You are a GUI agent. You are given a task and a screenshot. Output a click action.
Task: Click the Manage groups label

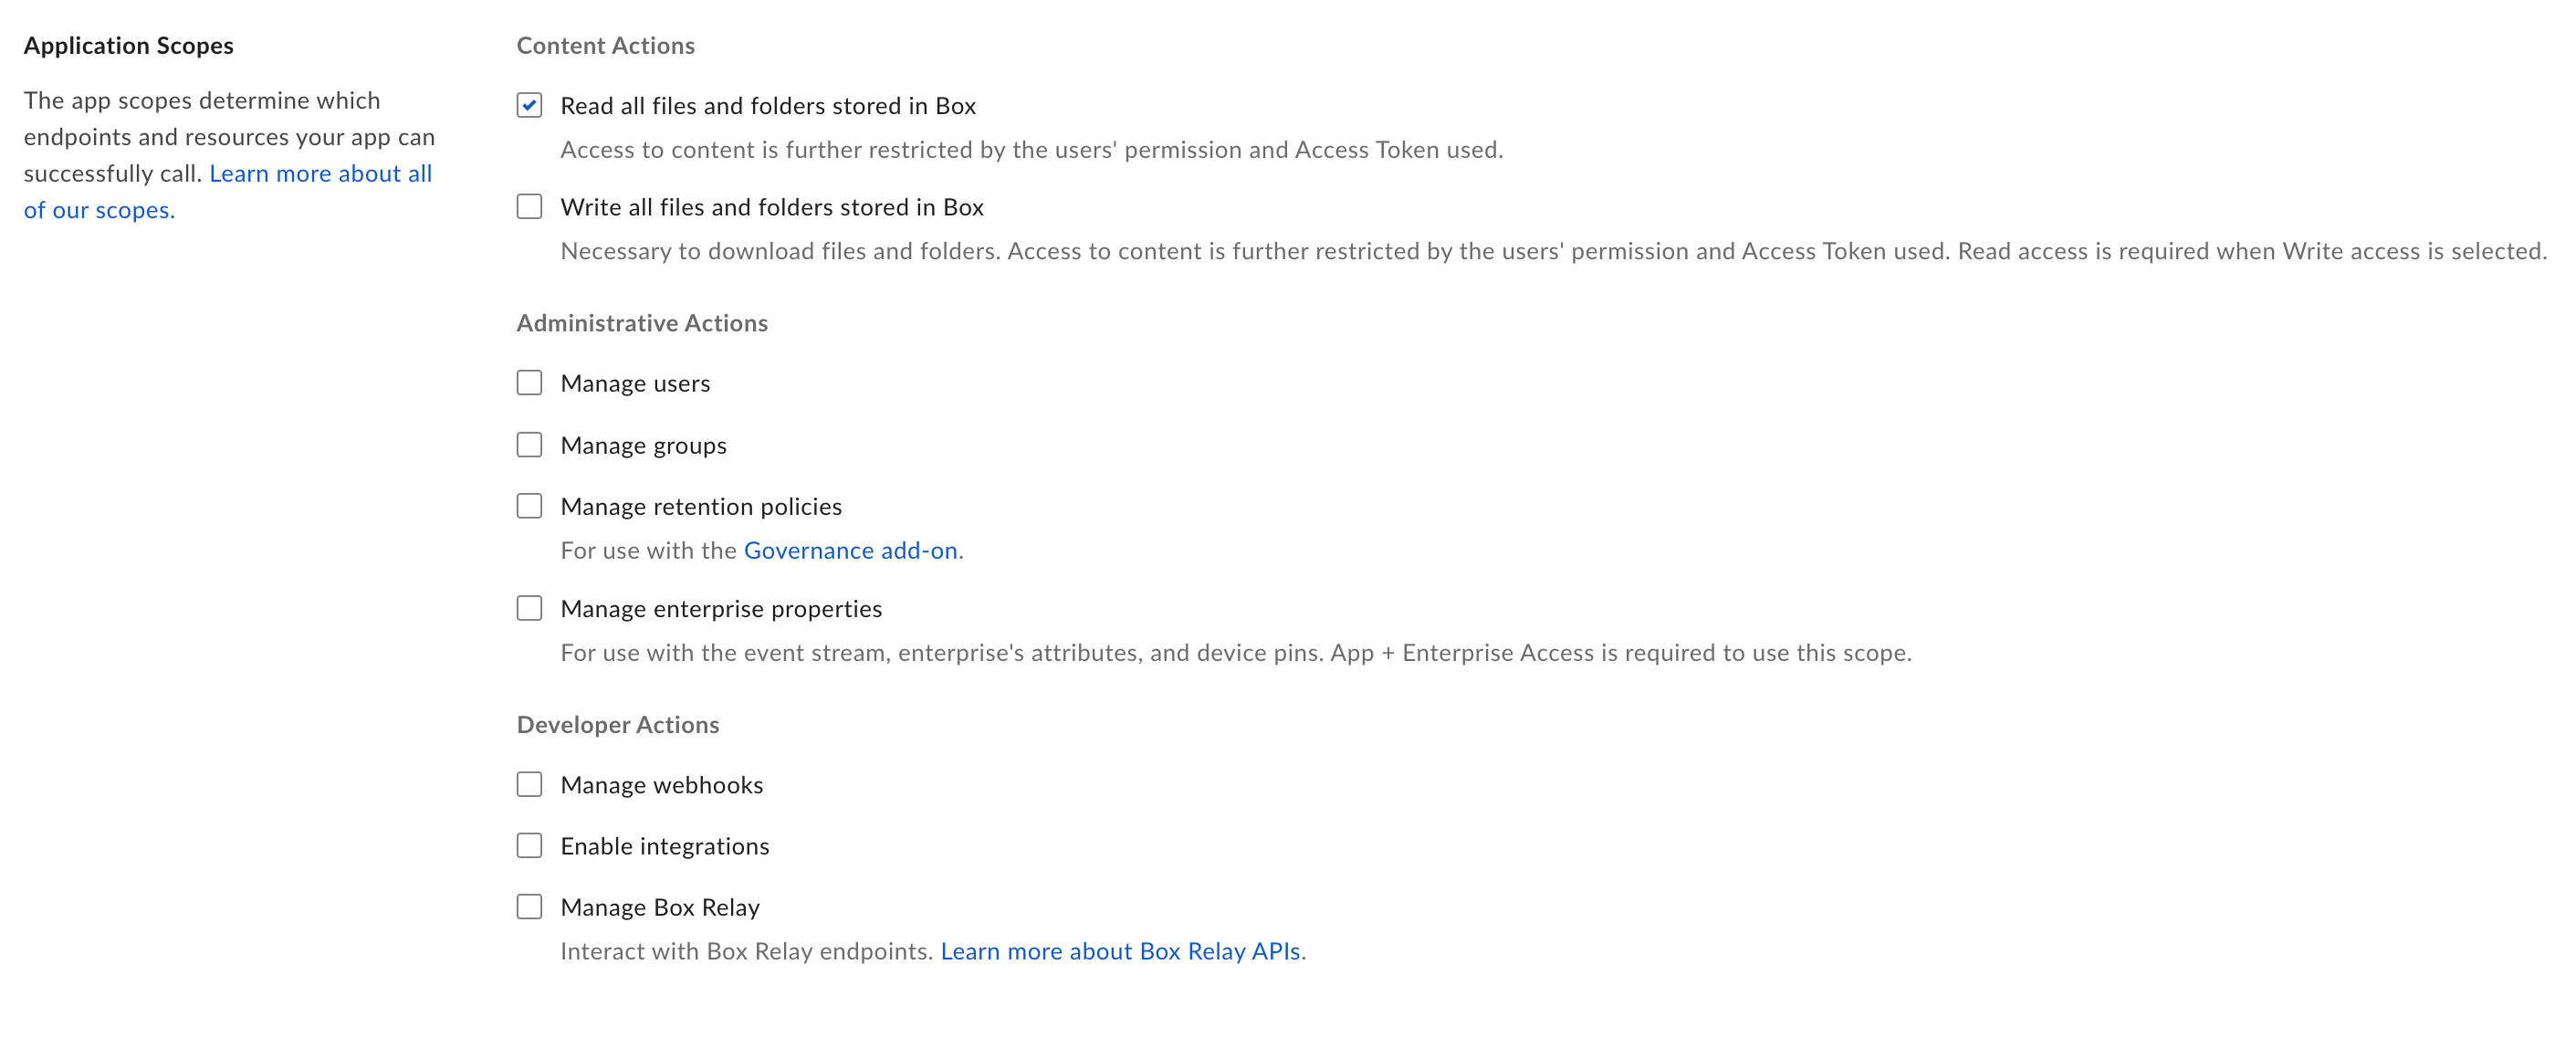643,445
